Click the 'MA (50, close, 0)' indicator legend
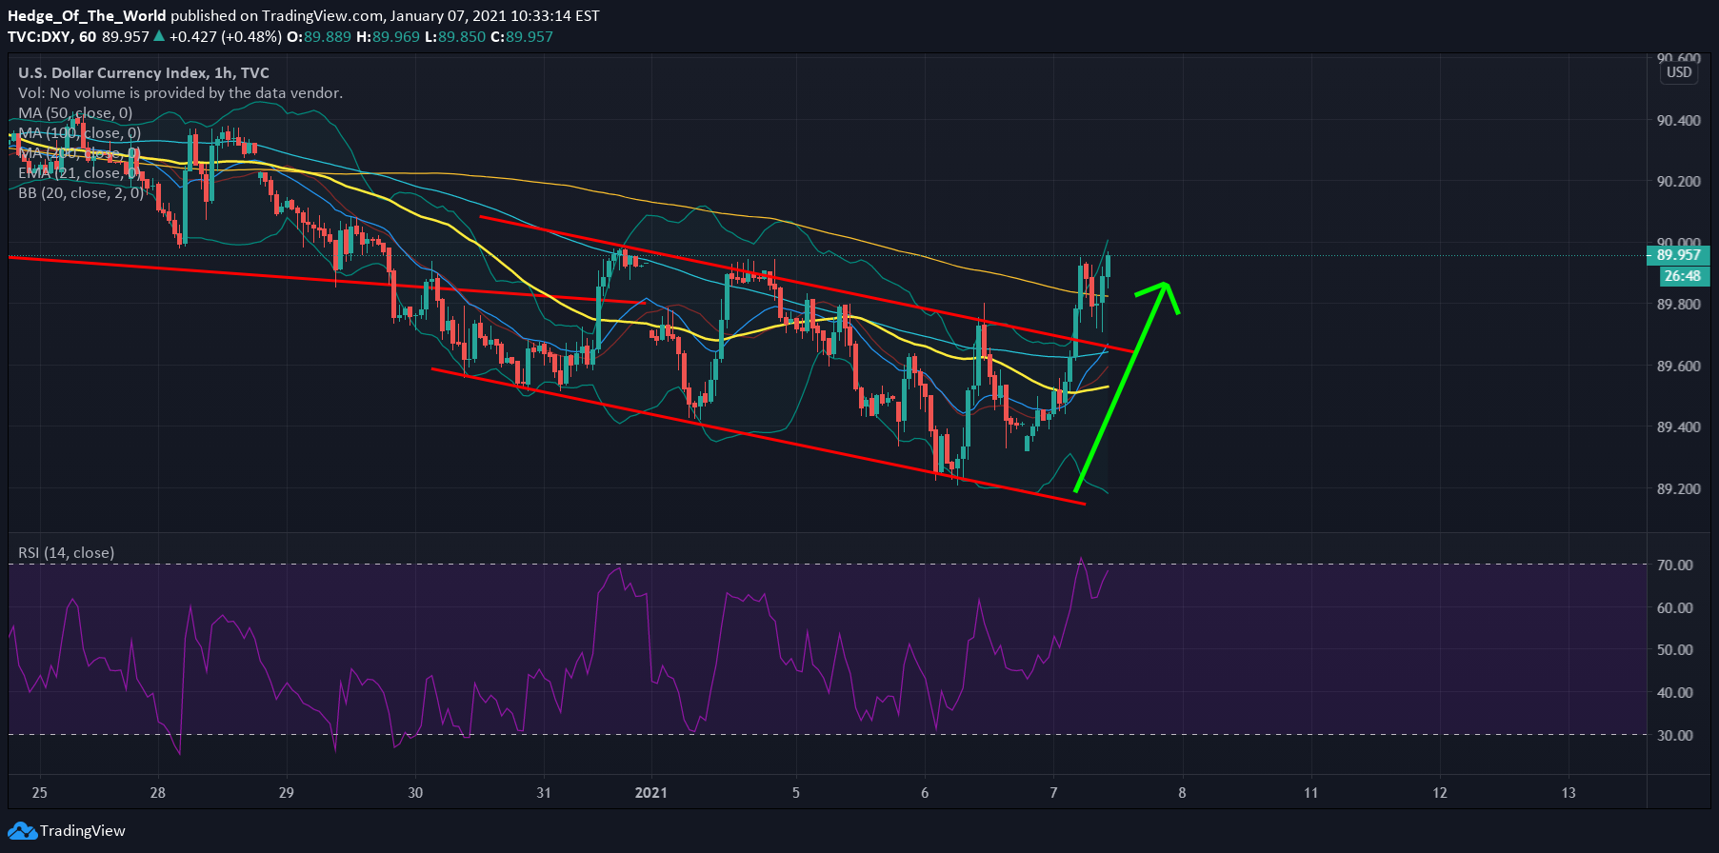1719x853 pixels. 75,112
